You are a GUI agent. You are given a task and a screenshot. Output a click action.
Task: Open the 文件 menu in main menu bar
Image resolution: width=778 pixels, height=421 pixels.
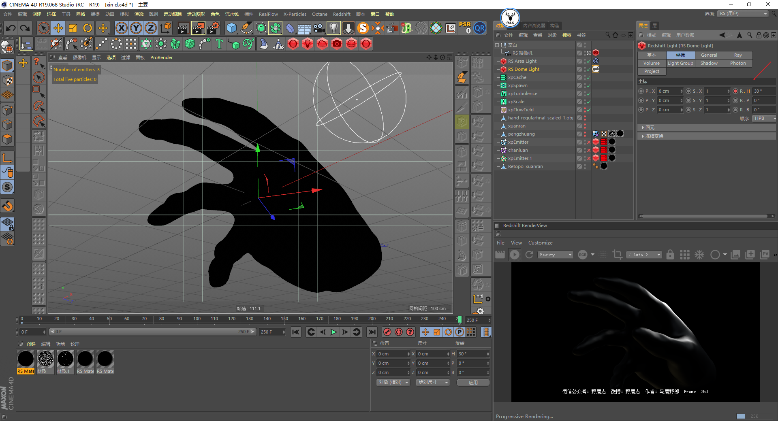coord(8,14)
